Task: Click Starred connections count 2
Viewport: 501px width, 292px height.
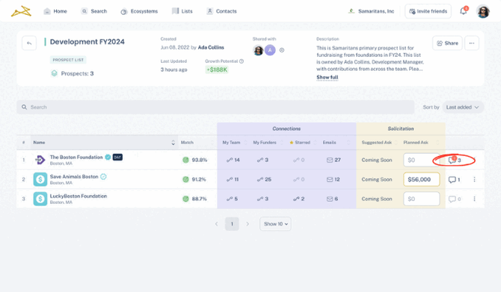Action: point(299,199)
